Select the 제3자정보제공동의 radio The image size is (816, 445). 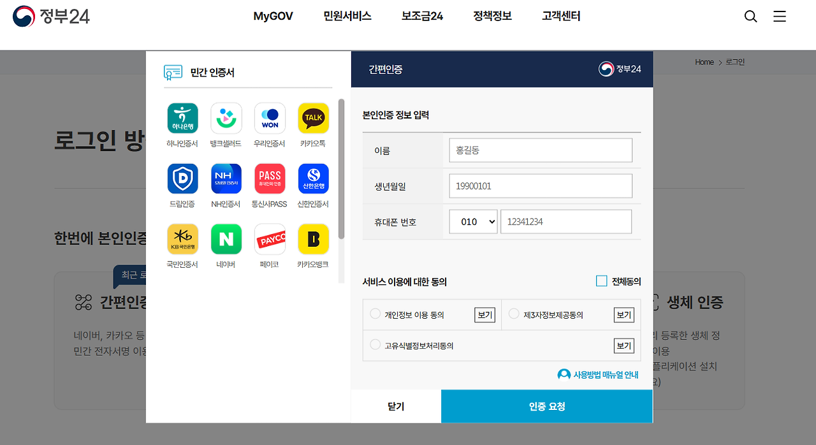pyautogui.click(x=514, y=314)
